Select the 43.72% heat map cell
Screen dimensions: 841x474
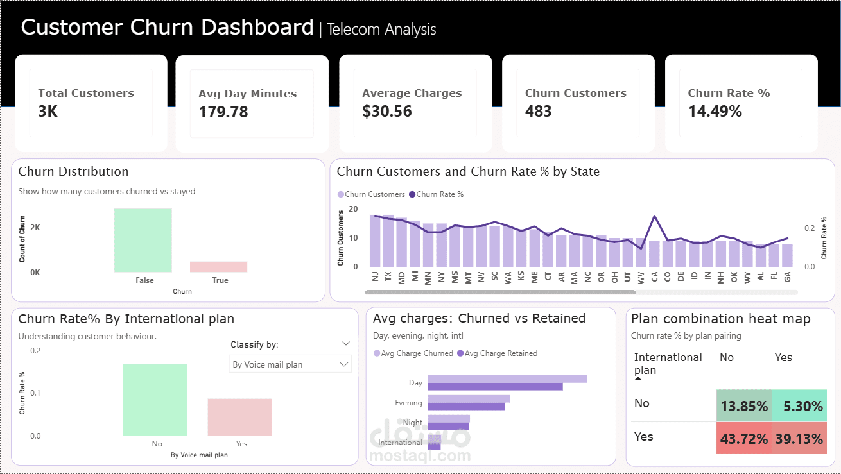(x=743, y=438)
